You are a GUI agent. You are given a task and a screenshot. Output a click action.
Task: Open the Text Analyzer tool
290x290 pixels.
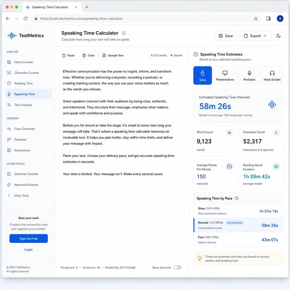coord(28,105)
